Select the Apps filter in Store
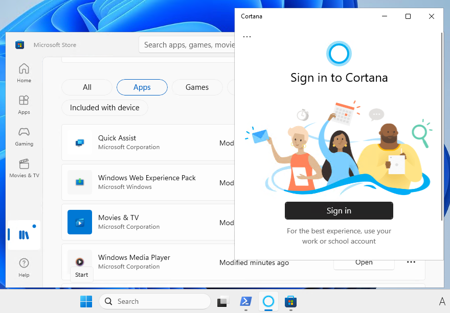 click(x=142, y=87)
